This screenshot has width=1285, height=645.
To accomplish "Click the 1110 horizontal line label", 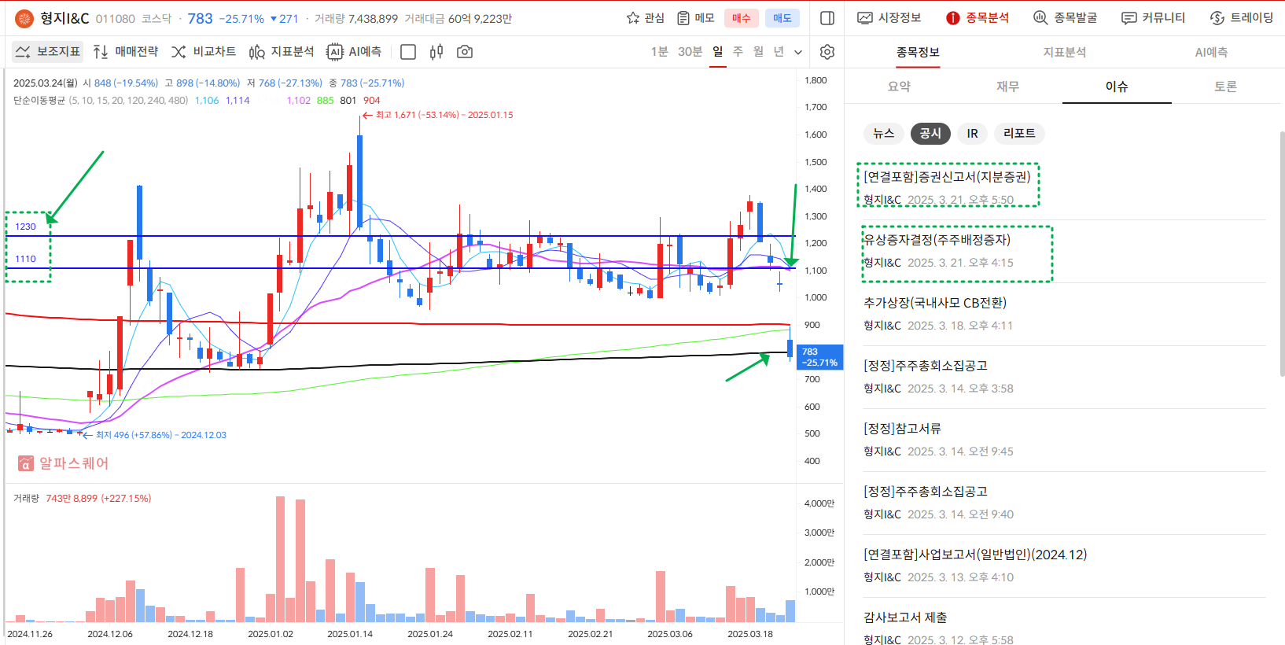I will [x=26, y=259].
